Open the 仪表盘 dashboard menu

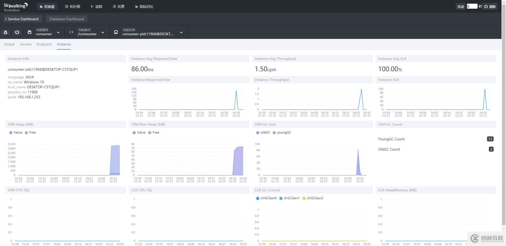47,7
